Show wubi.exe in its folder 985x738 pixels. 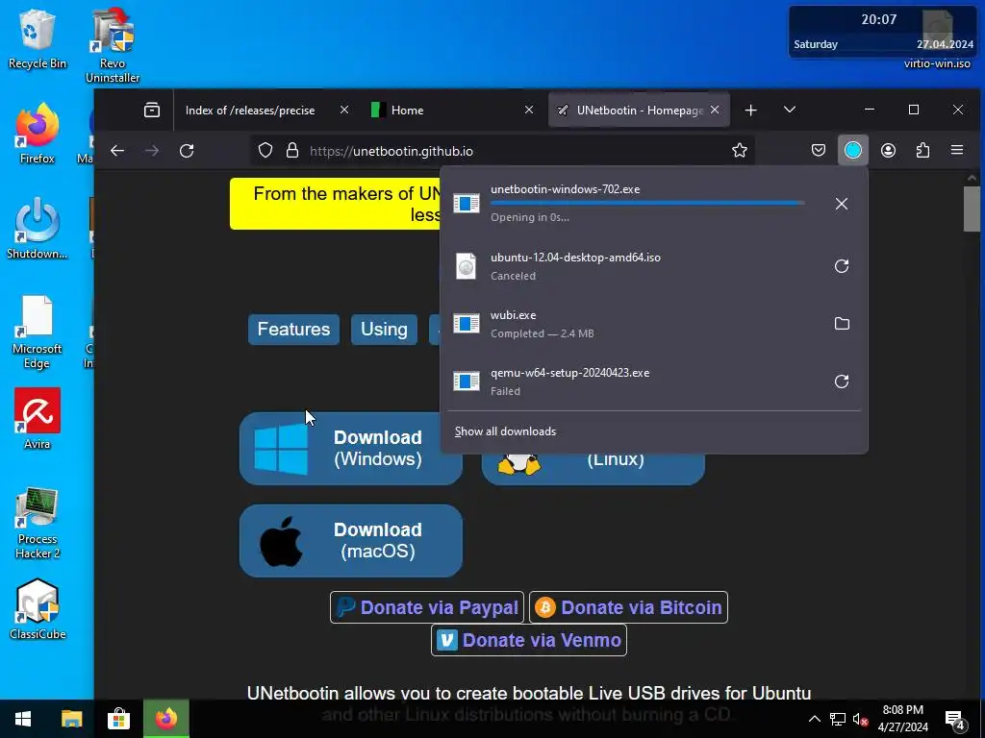coord(841,324)
